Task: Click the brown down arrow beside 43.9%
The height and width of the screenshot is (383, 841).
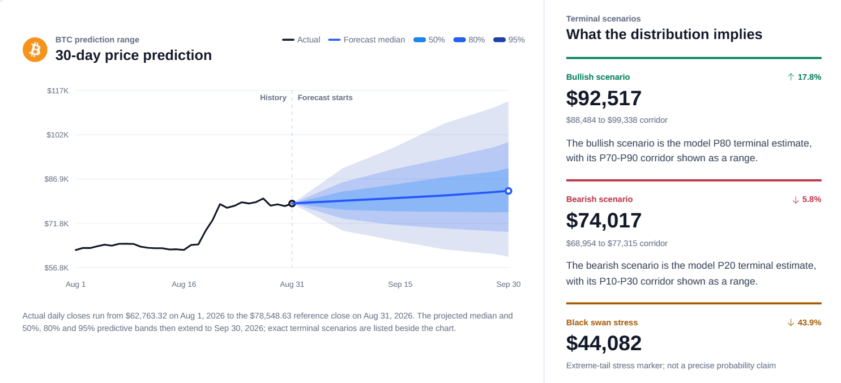Action: point(791,322)
